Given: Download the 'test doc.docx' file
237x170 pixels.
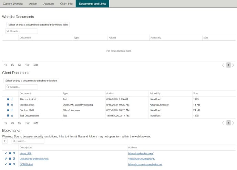Looking at the screenshot, I should pyautogui.click(x=12, y=105).
